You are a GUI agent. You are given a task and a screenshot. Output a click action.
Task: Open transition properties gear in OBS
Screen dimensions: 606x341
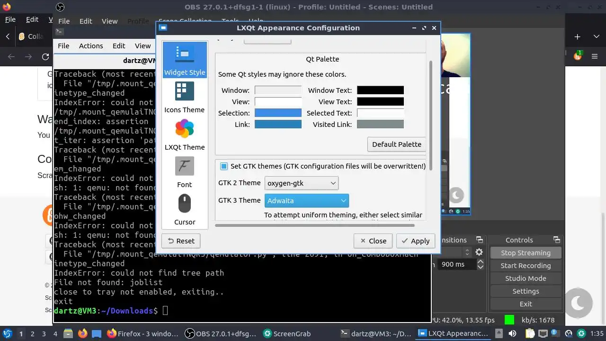point(479,252)
